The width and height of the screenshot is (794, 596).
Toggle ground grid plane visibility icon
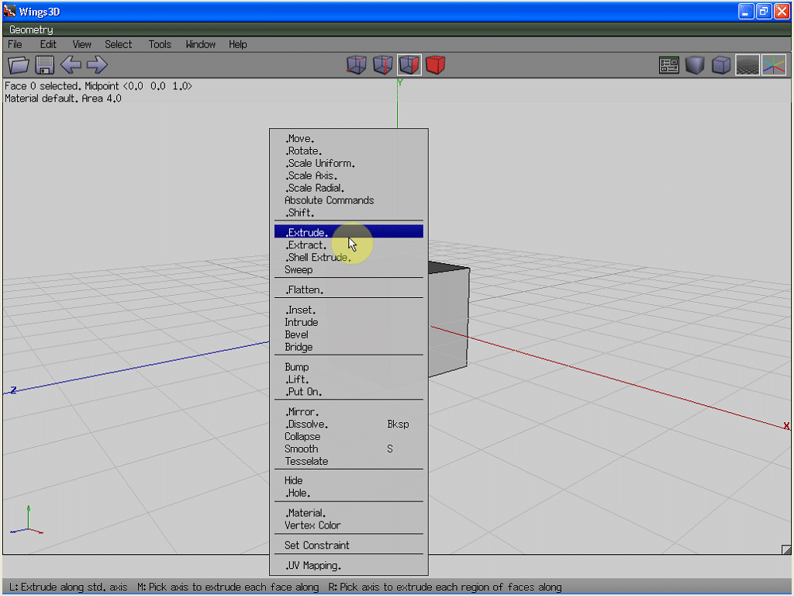tap(747, 65)
